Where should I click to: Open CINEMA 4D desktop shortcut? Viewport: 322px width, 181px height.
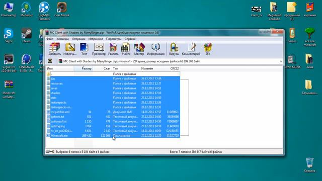[26, 63]
